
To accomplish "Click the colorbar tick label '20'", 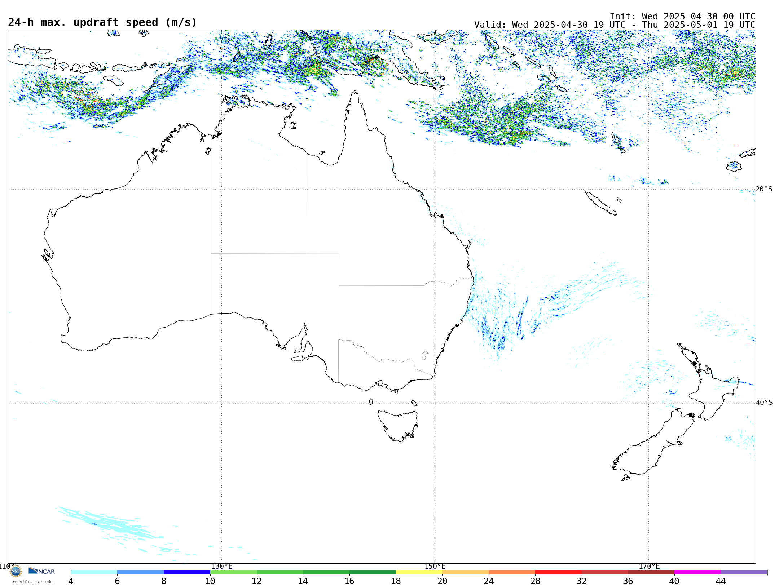I will click(x=443, y=581).
